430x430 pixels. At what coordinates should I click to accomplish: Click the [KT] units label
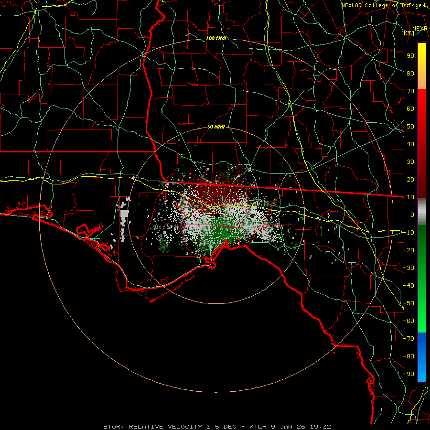tap(408, 33)
